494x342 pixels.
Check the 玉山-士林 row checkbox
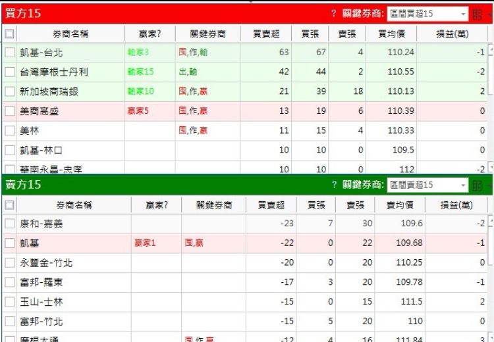coord(9,302)
